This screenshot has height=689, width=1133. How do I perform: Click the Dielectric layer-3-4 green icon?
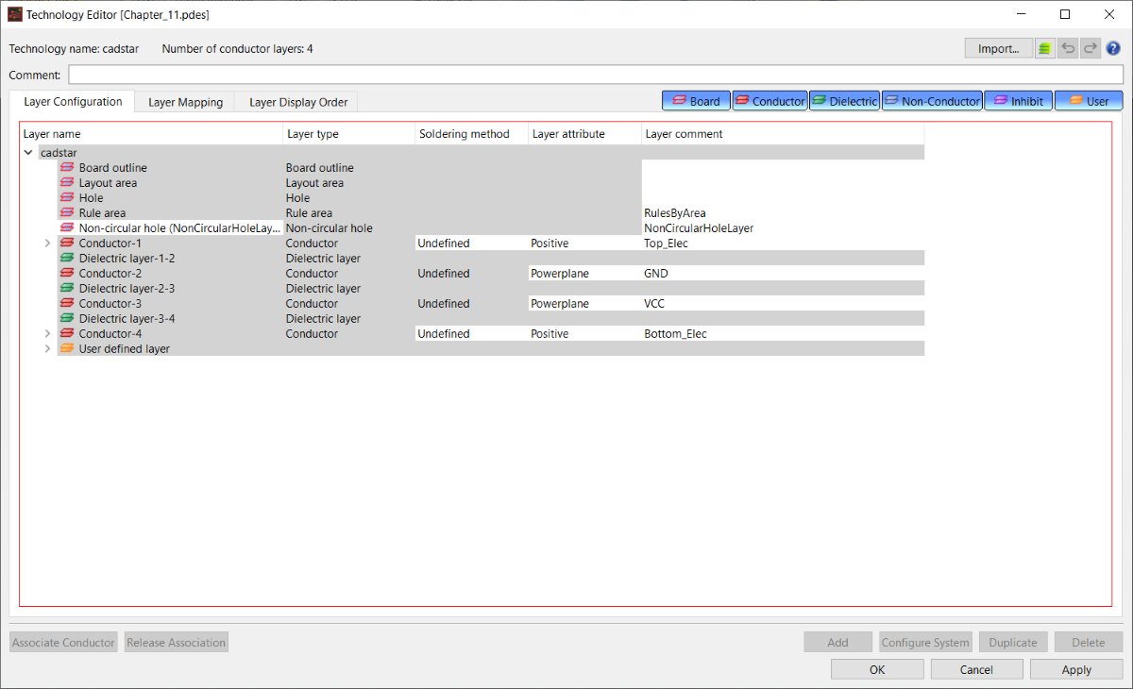(67, 319)
